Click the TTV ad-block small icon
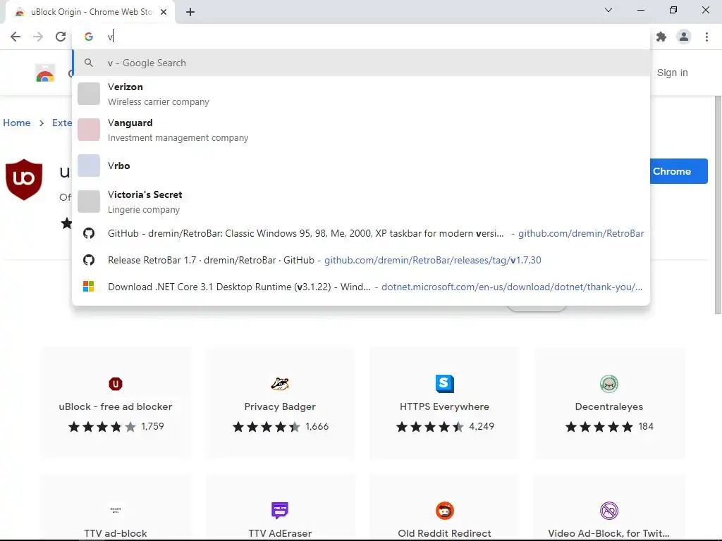Image resolution: width=722 pixels, height=541 pixels. [116, 510]
